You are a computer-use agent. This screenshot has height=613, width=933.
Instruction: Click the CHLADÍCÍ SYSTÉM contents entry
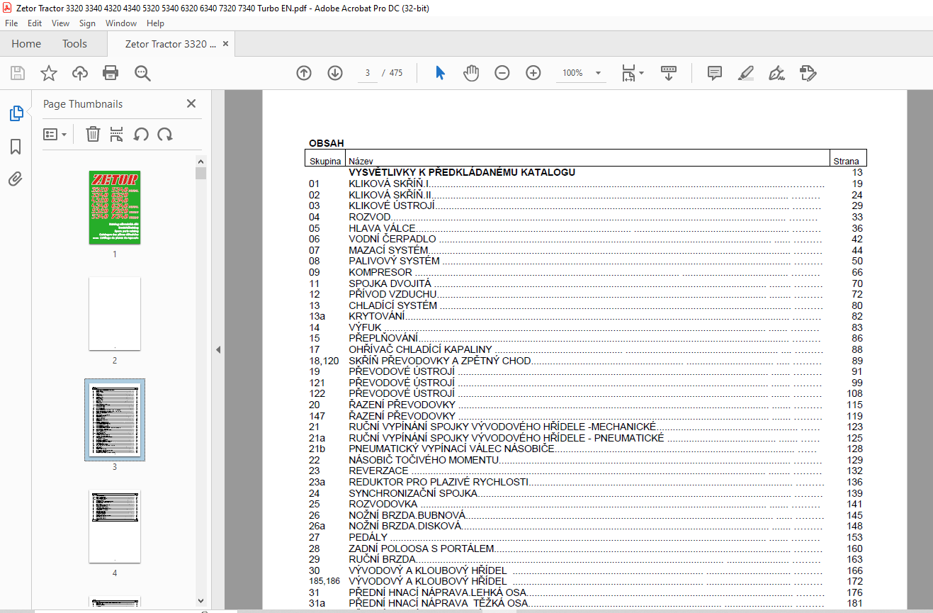coord(393,305)
